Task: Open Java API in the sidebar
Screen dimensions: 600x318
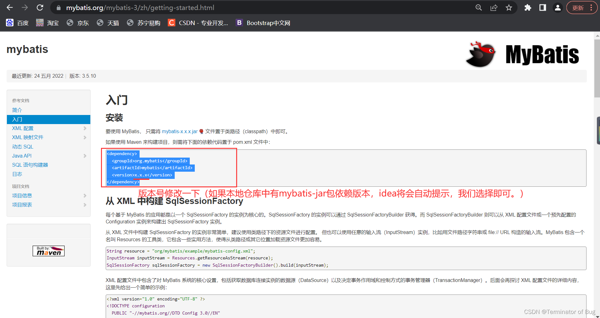Action: coord(22,156)
